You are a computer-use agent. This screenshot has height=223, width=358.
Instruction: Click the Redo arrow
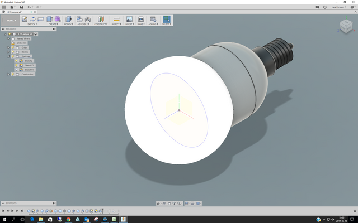pos(37,7)
